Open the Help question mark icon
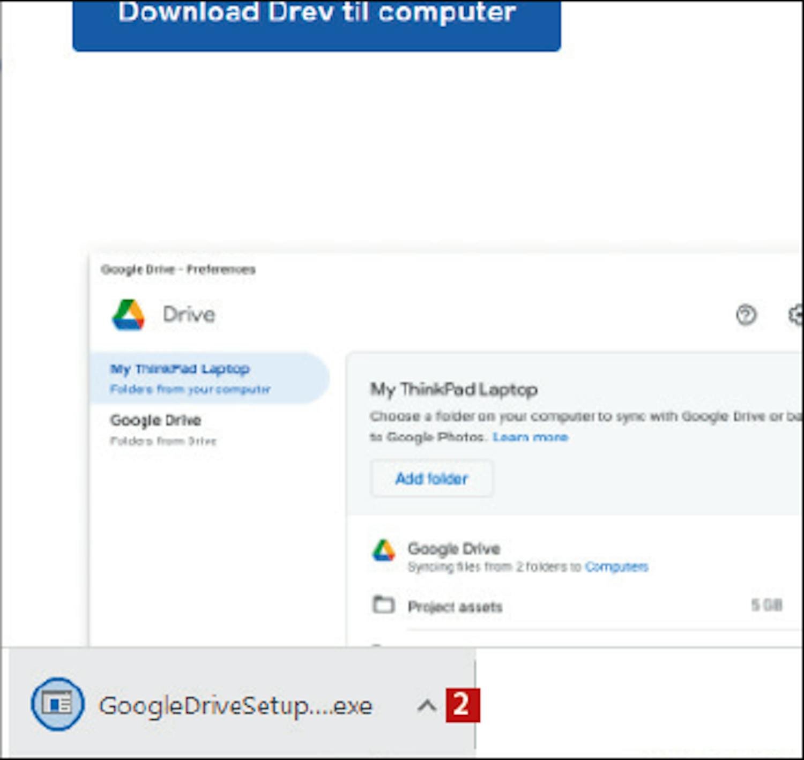 746,315
